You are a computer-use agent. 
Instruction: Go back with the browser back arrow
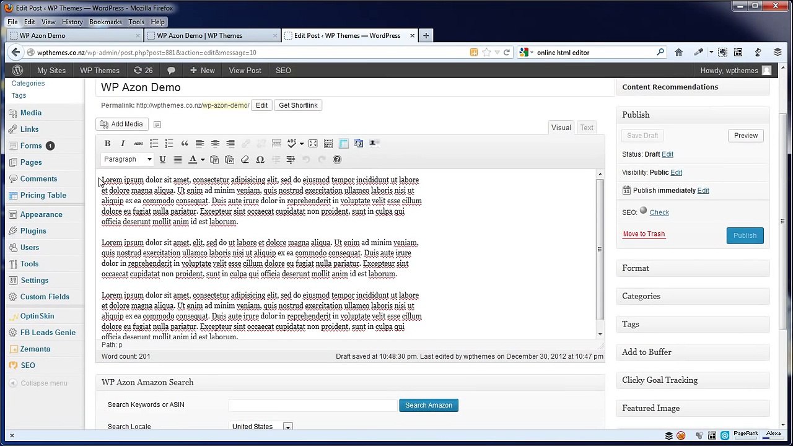click(15, 53)
